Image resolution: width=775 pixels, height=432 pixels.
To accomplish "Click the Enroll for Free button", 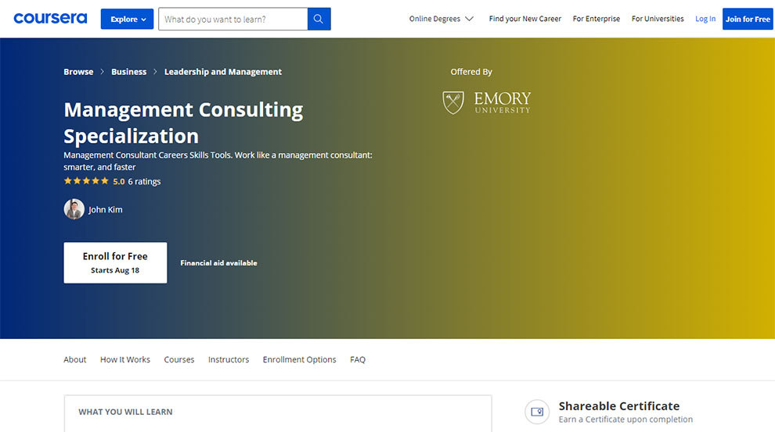I will point(115,262).
